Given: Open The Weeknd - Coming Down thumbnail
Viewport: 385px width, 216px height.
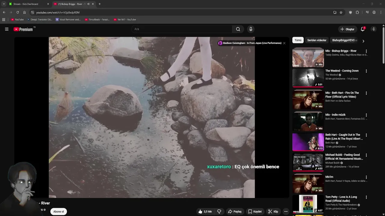Looking at the screenshot, I should pyautogui.click(x=308, y=78).
